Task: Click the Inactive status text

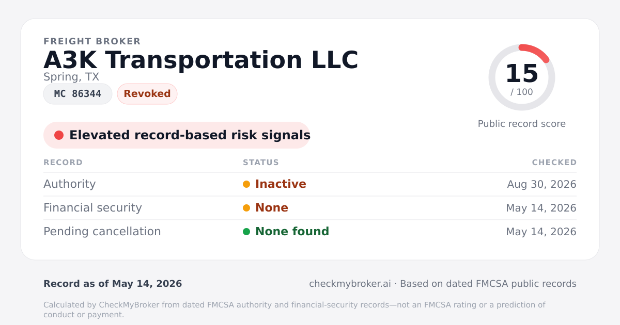Action: tap(281, 184)
